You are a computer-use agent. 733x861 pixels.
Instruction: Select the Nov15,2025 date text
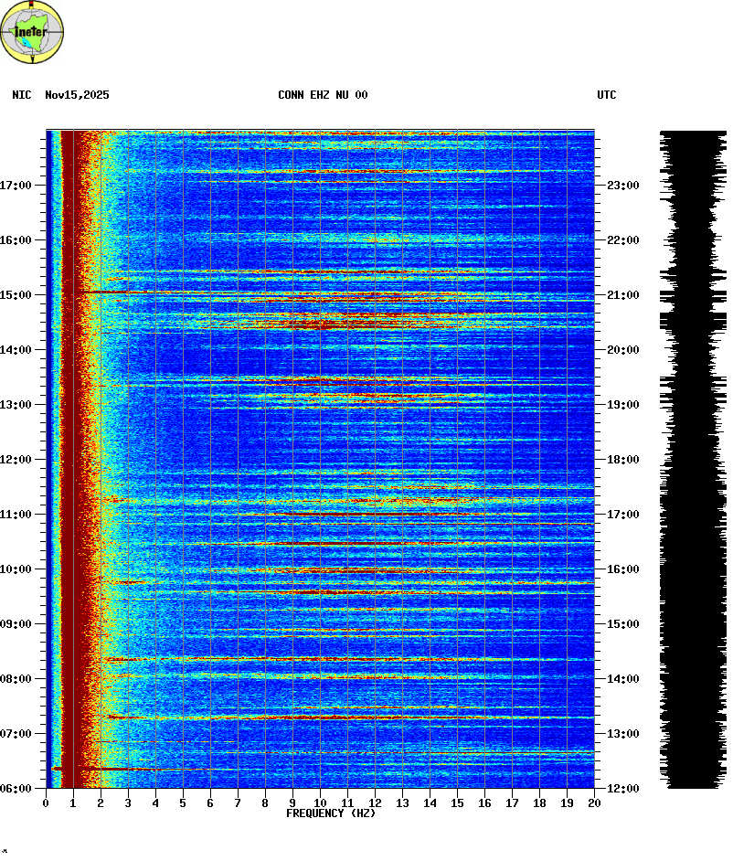pyautogui.click(x=77, y=95)
